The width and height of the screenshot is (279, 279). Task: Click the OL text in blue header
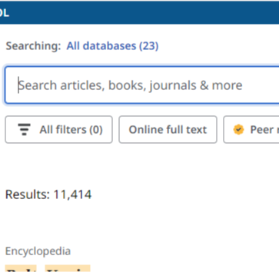click(5, 13)
